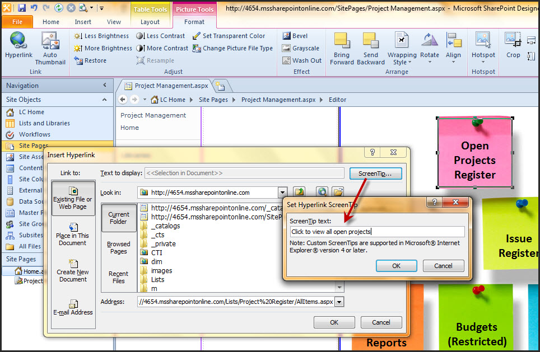This screenshot has width=540, height=352.
Task: Switch to the Insert ribbon tab
Action: pyautogui.click(x=83, y=22)
